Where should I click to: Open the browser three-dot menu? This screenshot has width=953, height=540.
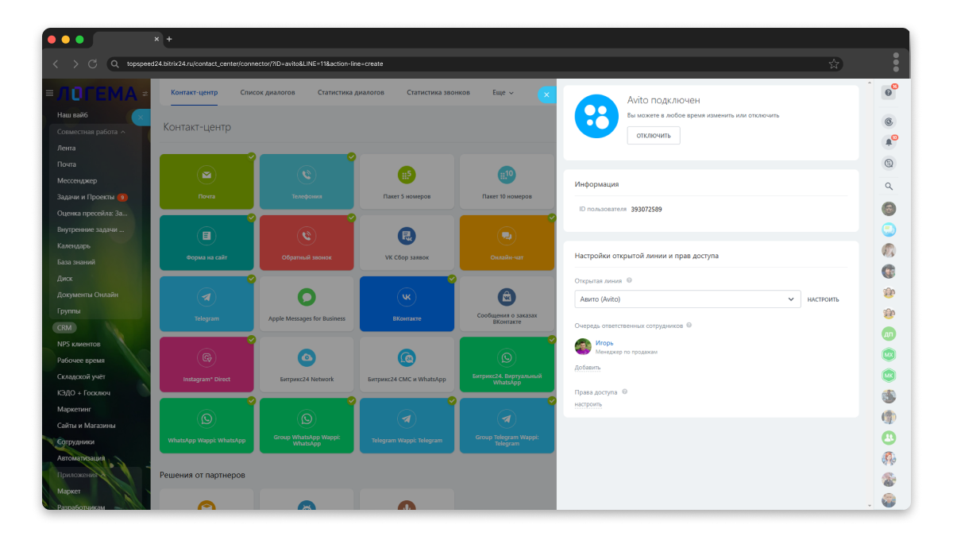tap(896, 63)
